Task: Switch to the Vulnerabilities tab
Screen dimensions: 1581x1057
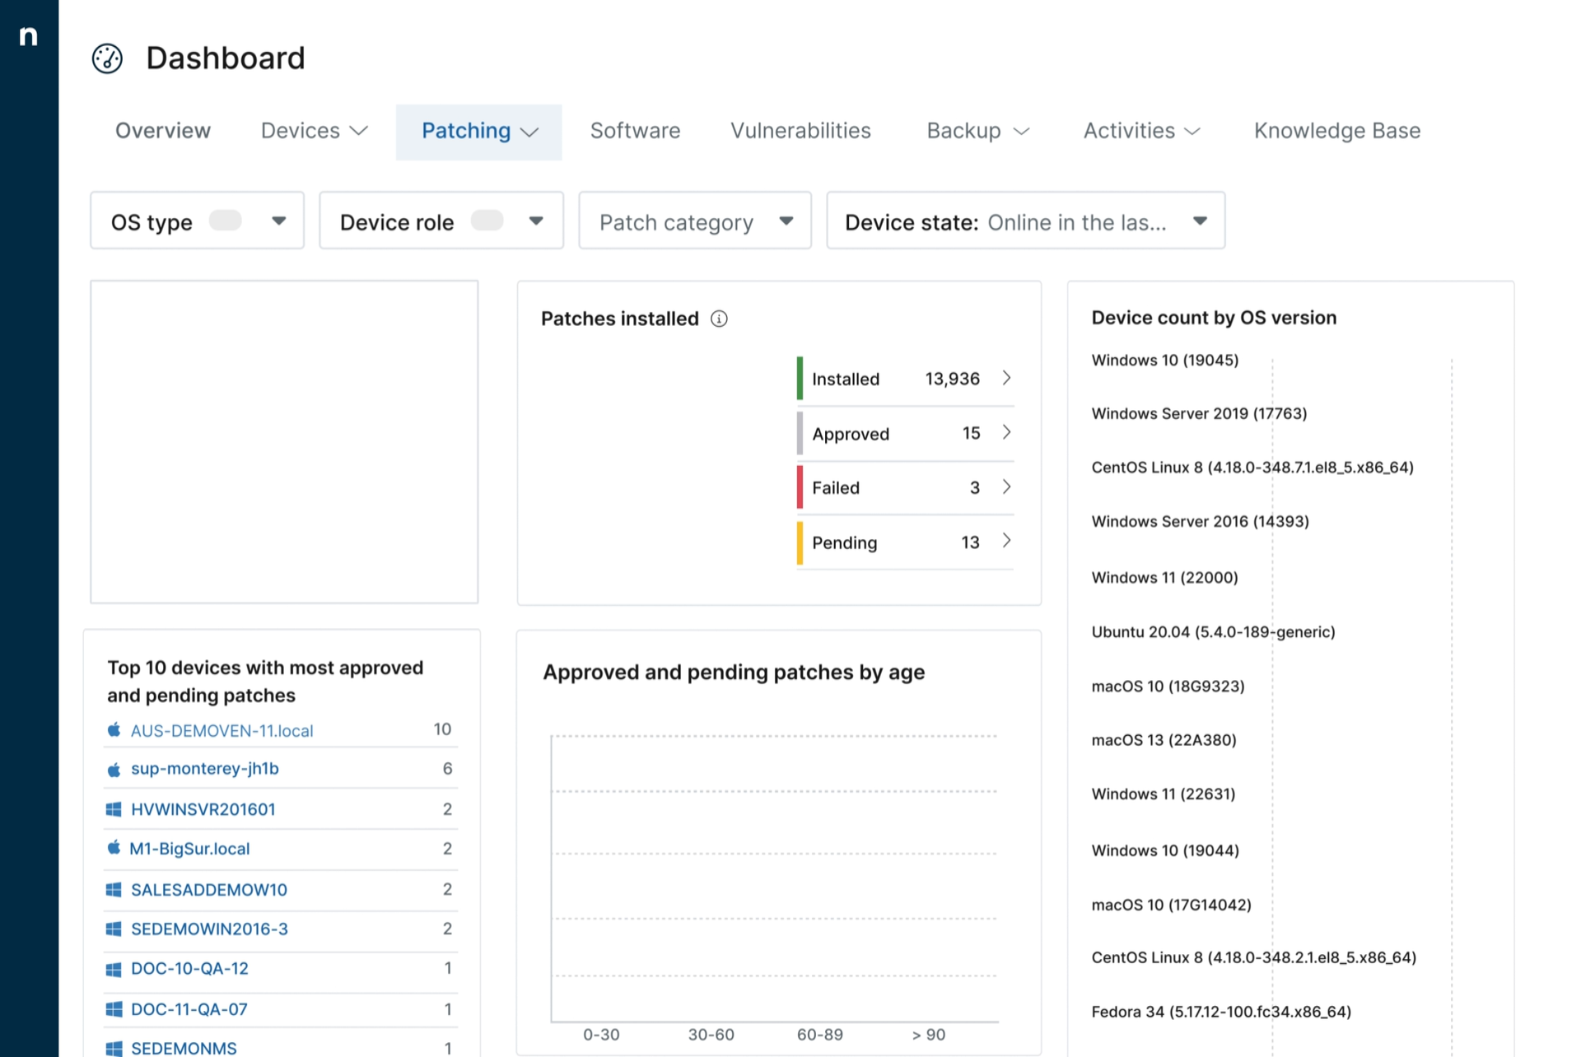Action: 800,131
